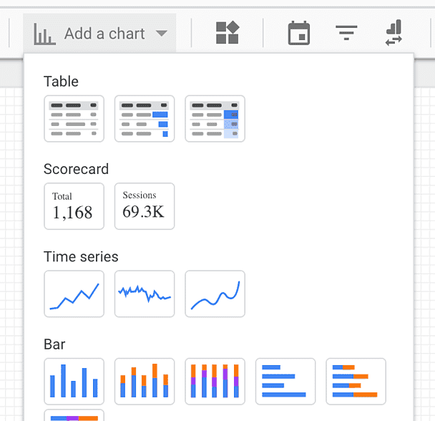This screenshot has height=421, width=435.
Task: Insert a horizontal bar chart
Action: (x=285, y=382)
